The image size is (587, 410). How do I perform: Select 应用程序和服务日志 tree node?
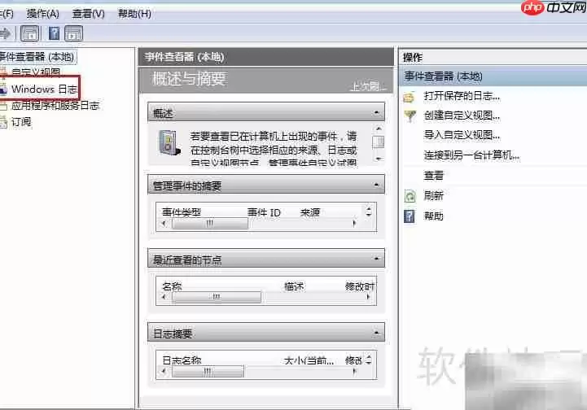click(55, 106)
